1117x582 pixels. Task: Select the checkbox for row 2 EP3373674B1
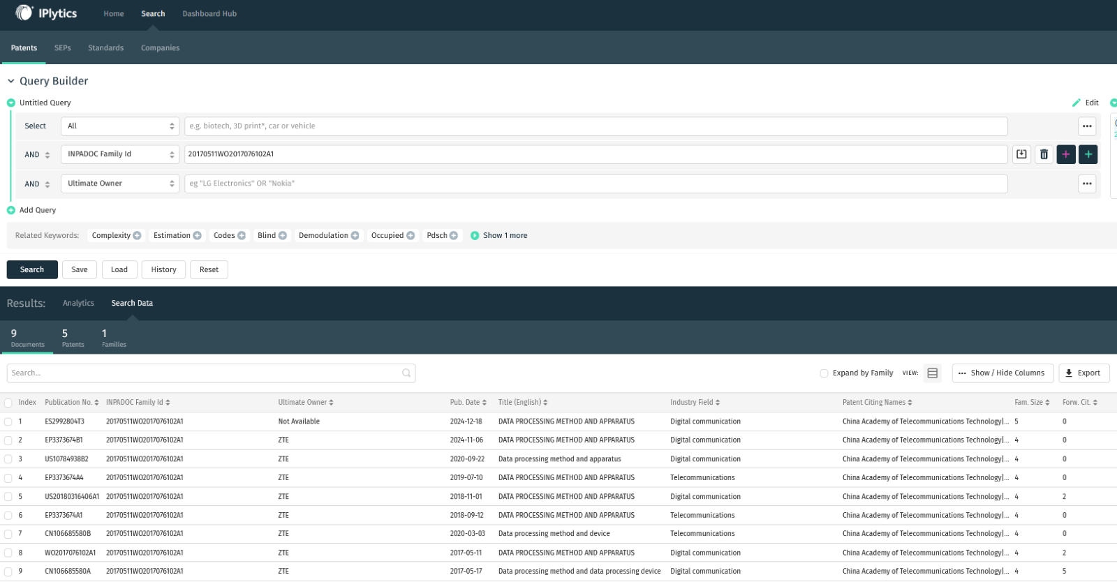(x=8, y=440)
